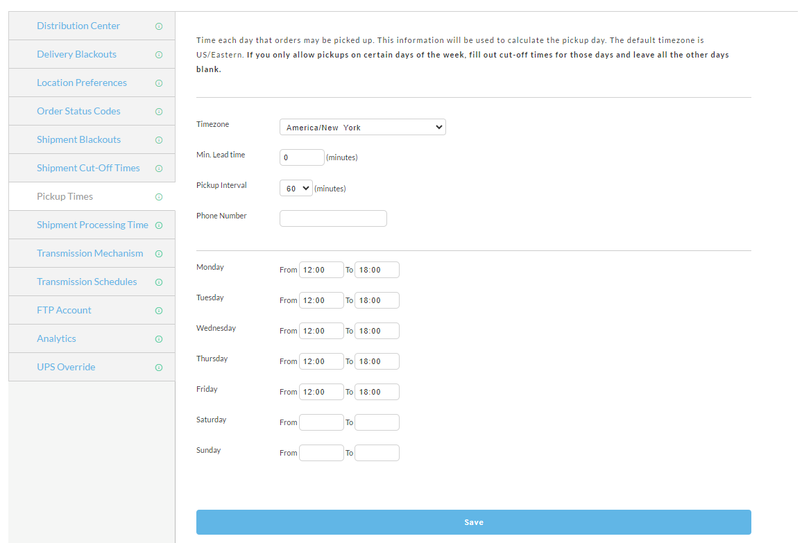Click info icon beside Shipment Cut-Off Times
This screenshot has width=802, height=543.
tap(159, 169)
